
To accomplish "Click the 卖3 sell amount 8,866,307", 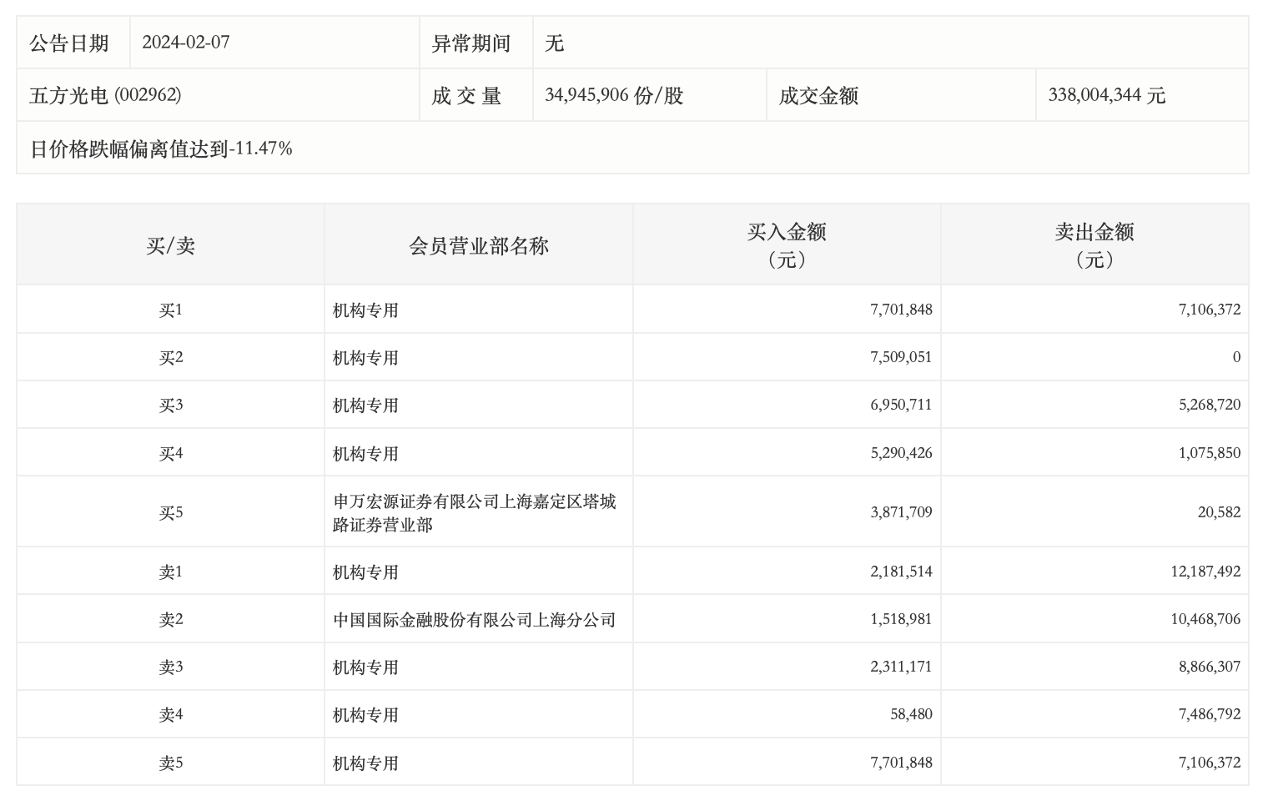I will (x=1210, y=667).
